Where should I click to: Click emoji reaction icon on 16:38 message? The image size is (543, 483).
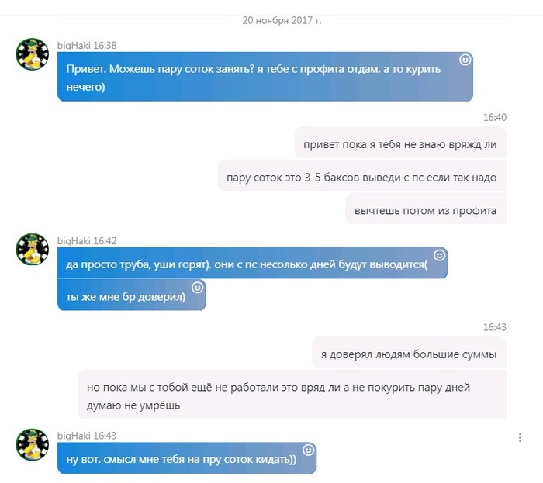[465, 60]
